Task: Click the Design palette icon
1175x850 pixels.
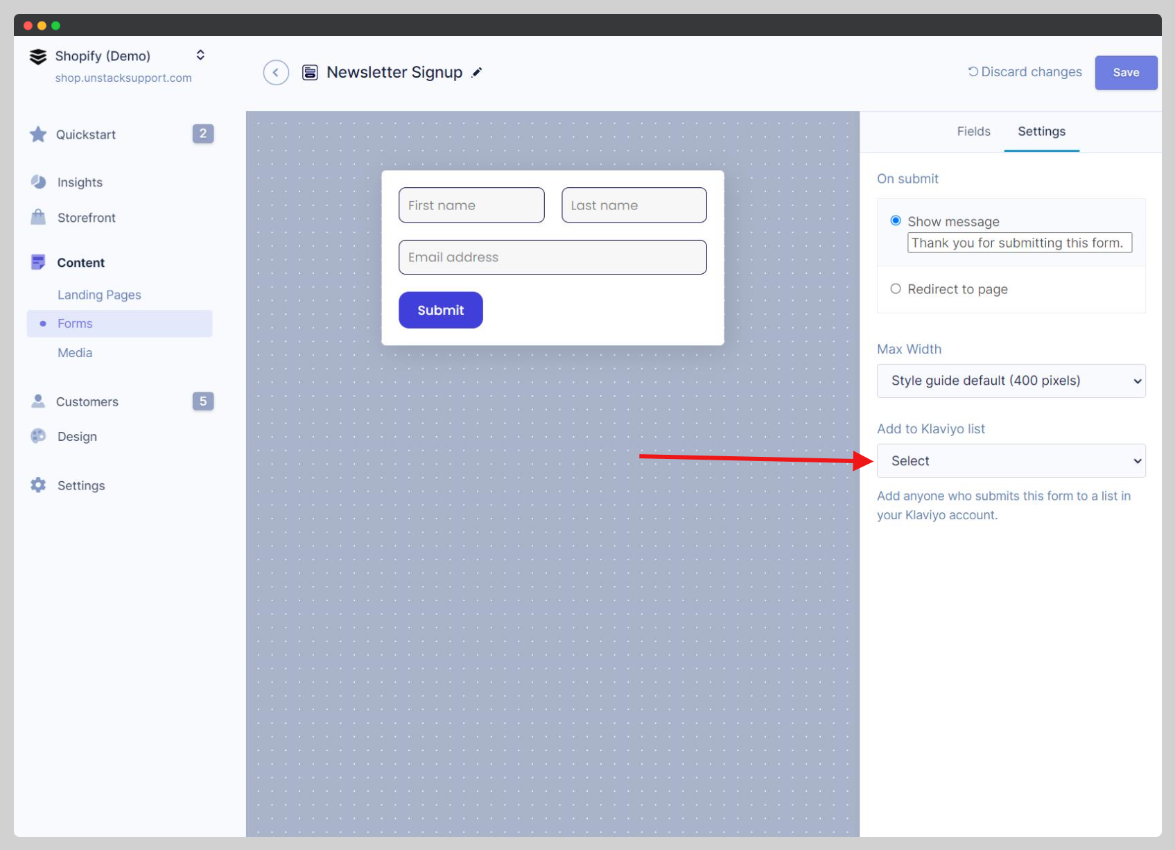Action: (x=38, y=436)
